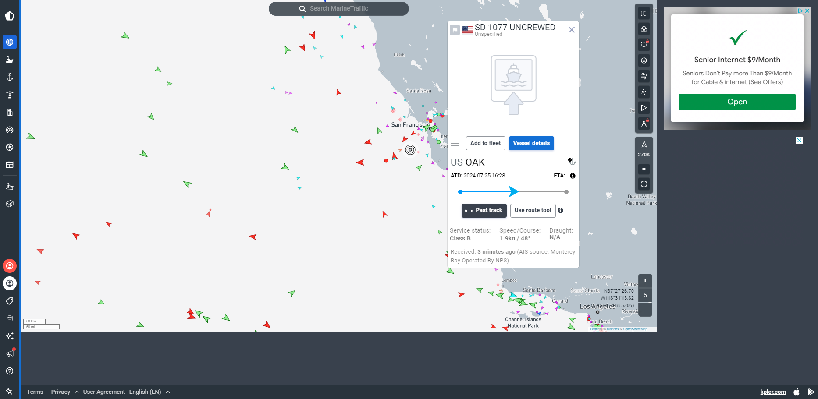Expand the Privacy footer dropdown
The height and width of the screenshot is (399, 818).
[64, 392]
